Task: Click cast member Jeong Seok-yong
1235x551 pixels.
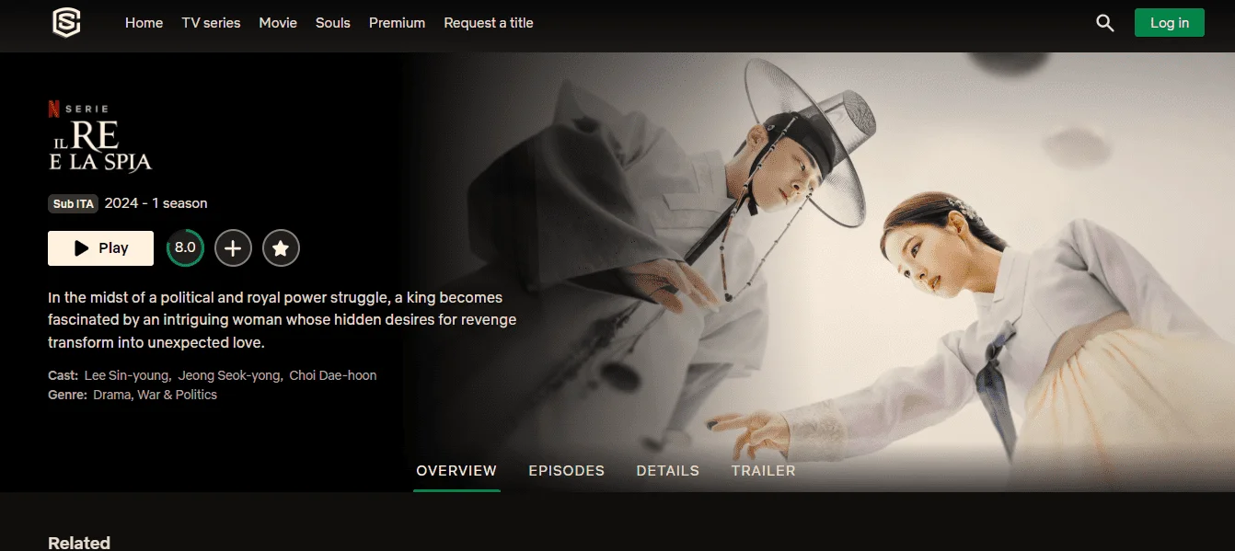Action: (230, 375)
